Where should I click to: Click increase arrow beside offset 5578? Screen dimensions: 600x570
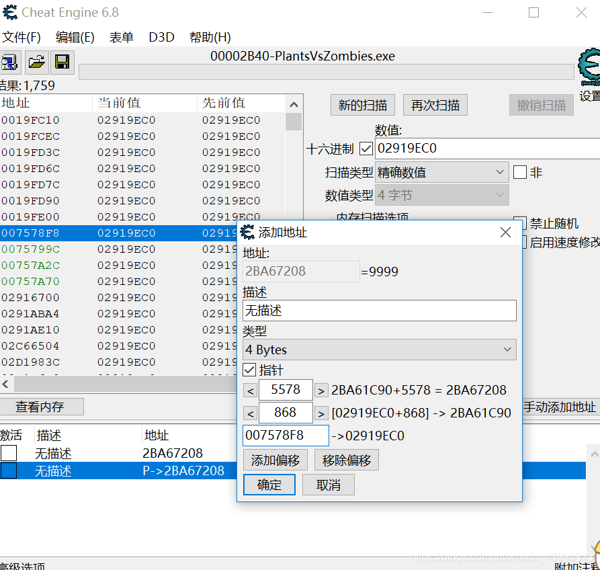click(321, 391)
